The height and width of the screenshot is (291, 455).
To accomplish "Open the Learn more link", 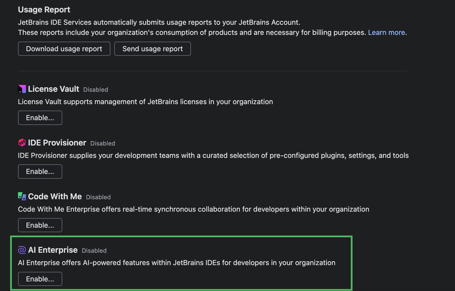I will click(386, 32).
